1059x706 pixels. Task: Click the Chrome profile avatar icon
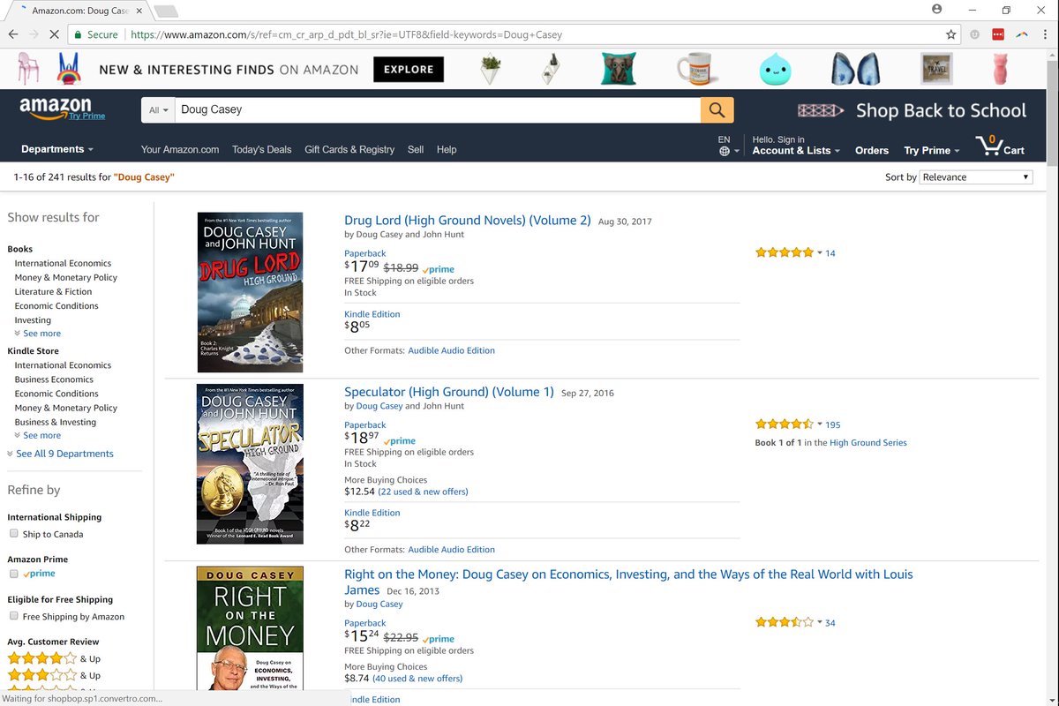click(936, 10)
